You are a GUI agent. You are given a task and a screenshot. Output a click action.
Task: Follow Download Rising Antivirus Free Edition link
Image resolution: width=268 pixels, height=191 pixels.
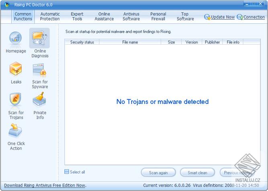tap(45, 185)
